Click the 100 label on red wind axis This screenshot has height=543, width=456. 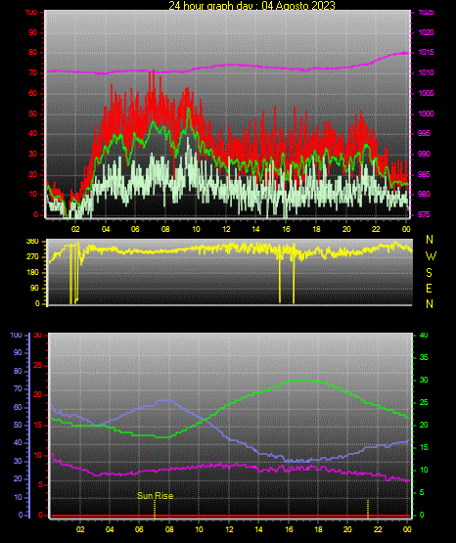31,12
